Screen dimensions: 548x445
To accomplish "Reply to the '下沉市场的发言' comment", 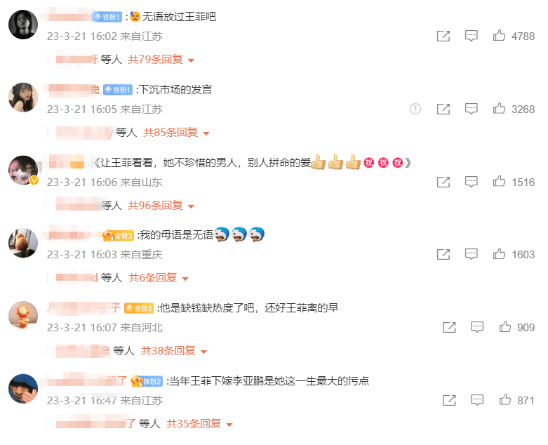I will 471,109.
